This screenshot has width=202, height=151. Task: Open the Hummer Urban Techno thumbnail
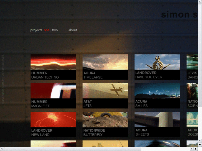pos(53,62)
